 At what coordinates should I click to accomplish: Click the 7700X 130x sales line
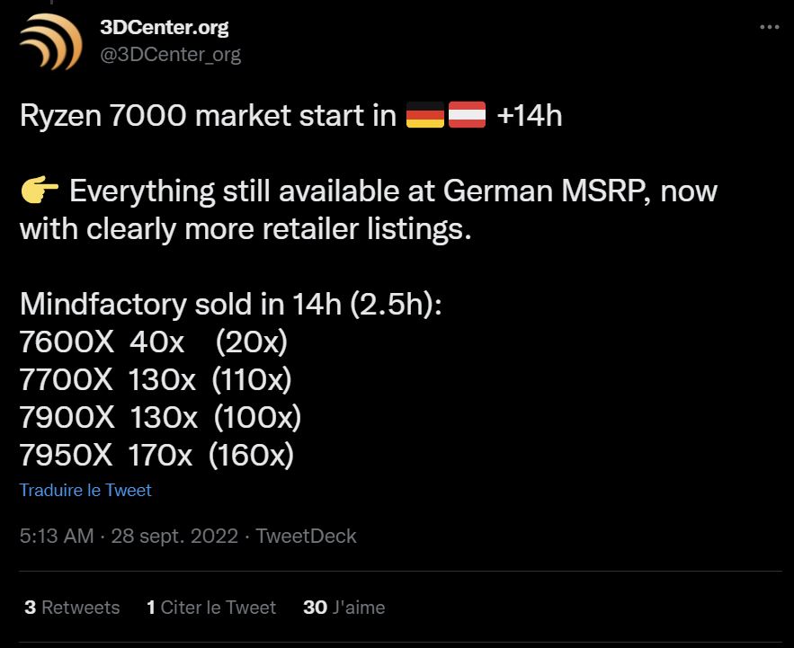pos(156,379)
